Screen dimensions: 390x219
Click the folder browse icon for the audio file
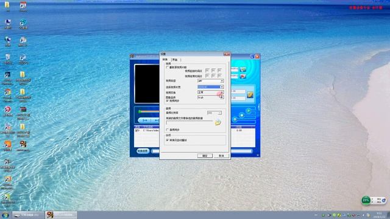(218, 122)
